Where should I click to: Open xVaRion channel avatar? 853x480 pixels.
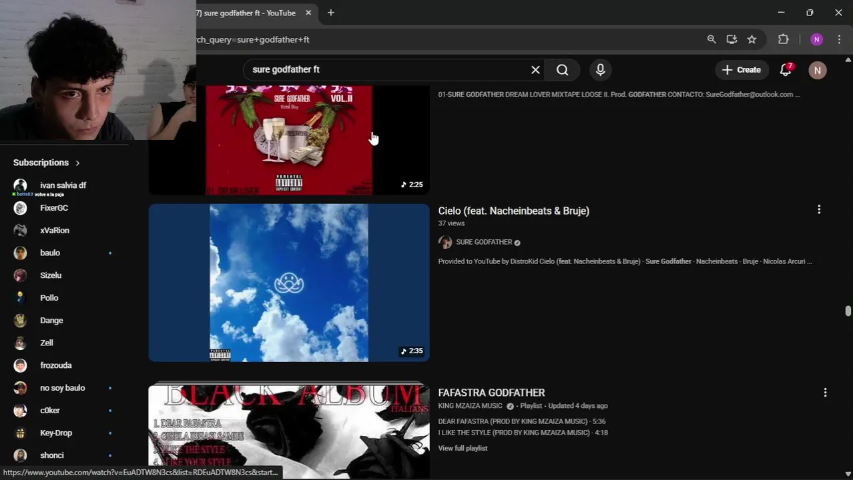pyautogui.click(x=20, y=231)
